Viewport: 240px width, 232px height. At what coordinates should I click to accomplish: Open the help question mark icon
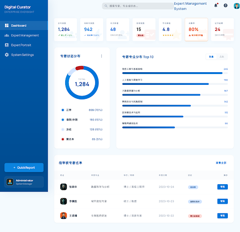tap(225, 6)
